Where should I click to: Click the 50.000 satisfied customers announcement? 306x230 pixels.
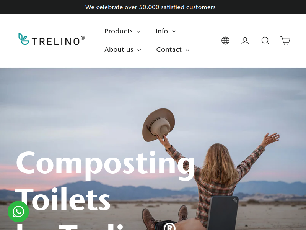(x=150, y=7)
